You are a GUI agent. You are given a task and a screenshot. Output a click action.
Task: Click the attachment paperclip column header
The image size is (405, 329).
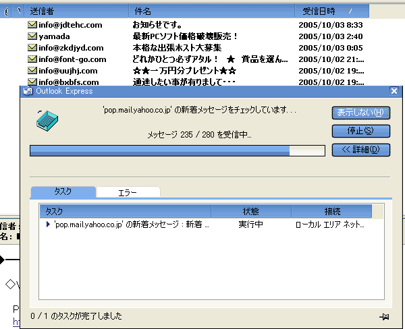(7, 11)
